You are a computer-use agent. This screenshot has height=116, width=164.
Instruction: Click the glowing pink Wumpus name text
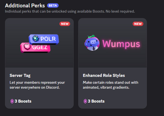click(x=121, y=44)
